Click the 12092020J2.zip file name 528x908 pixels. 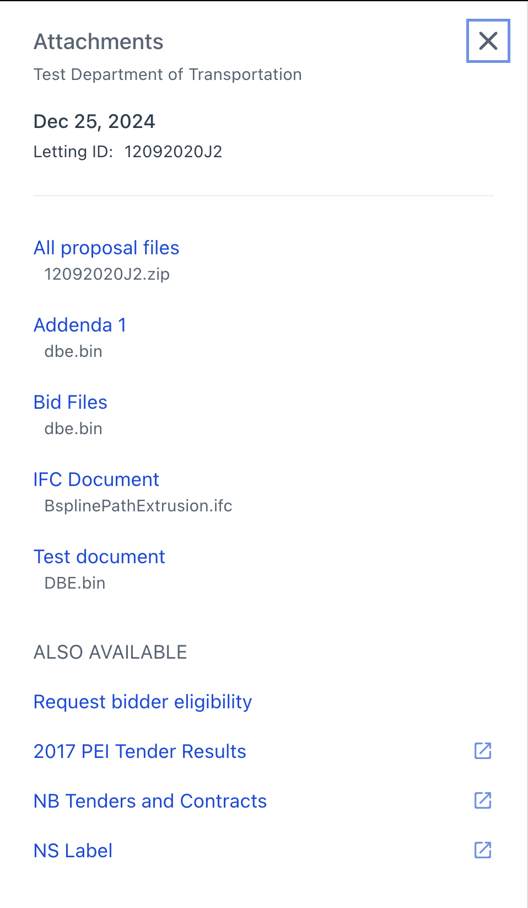107,274
